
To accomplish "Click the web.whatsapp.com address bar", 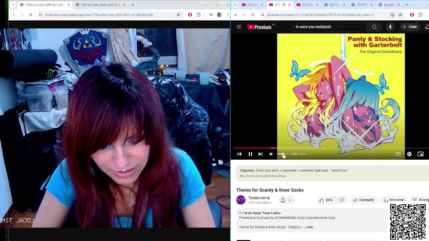I will click(99, 15).
